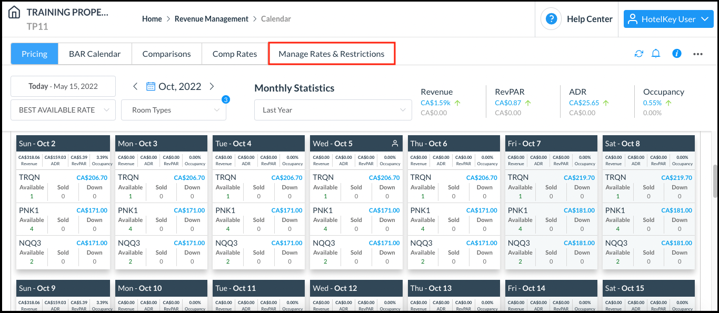This screenshot has width=719, height=313.
Task: Advance to next month using right arrow
Action: 212,86
